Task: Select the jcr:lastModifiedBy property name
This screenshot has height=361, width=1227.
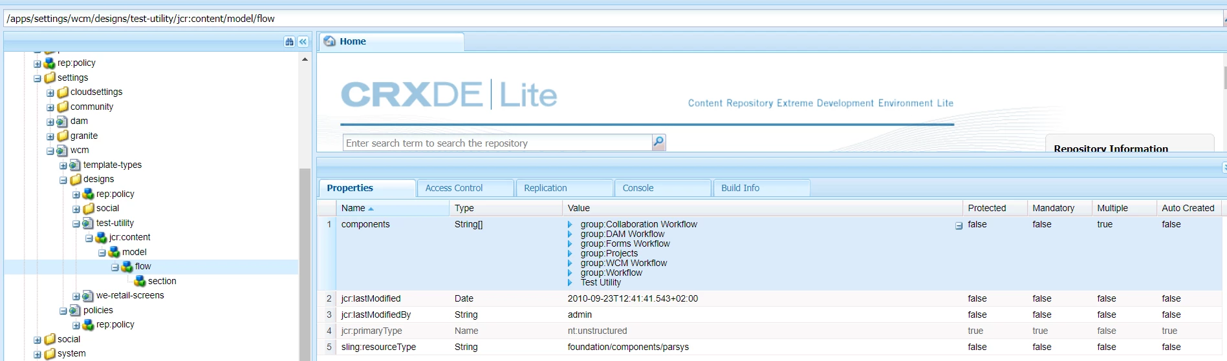Action: tap(376, 315)
